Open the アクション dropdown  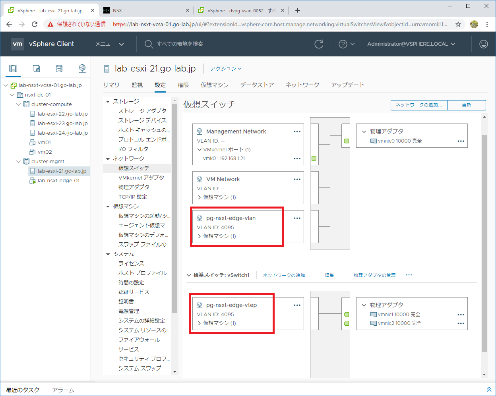(x=226, y=69)
